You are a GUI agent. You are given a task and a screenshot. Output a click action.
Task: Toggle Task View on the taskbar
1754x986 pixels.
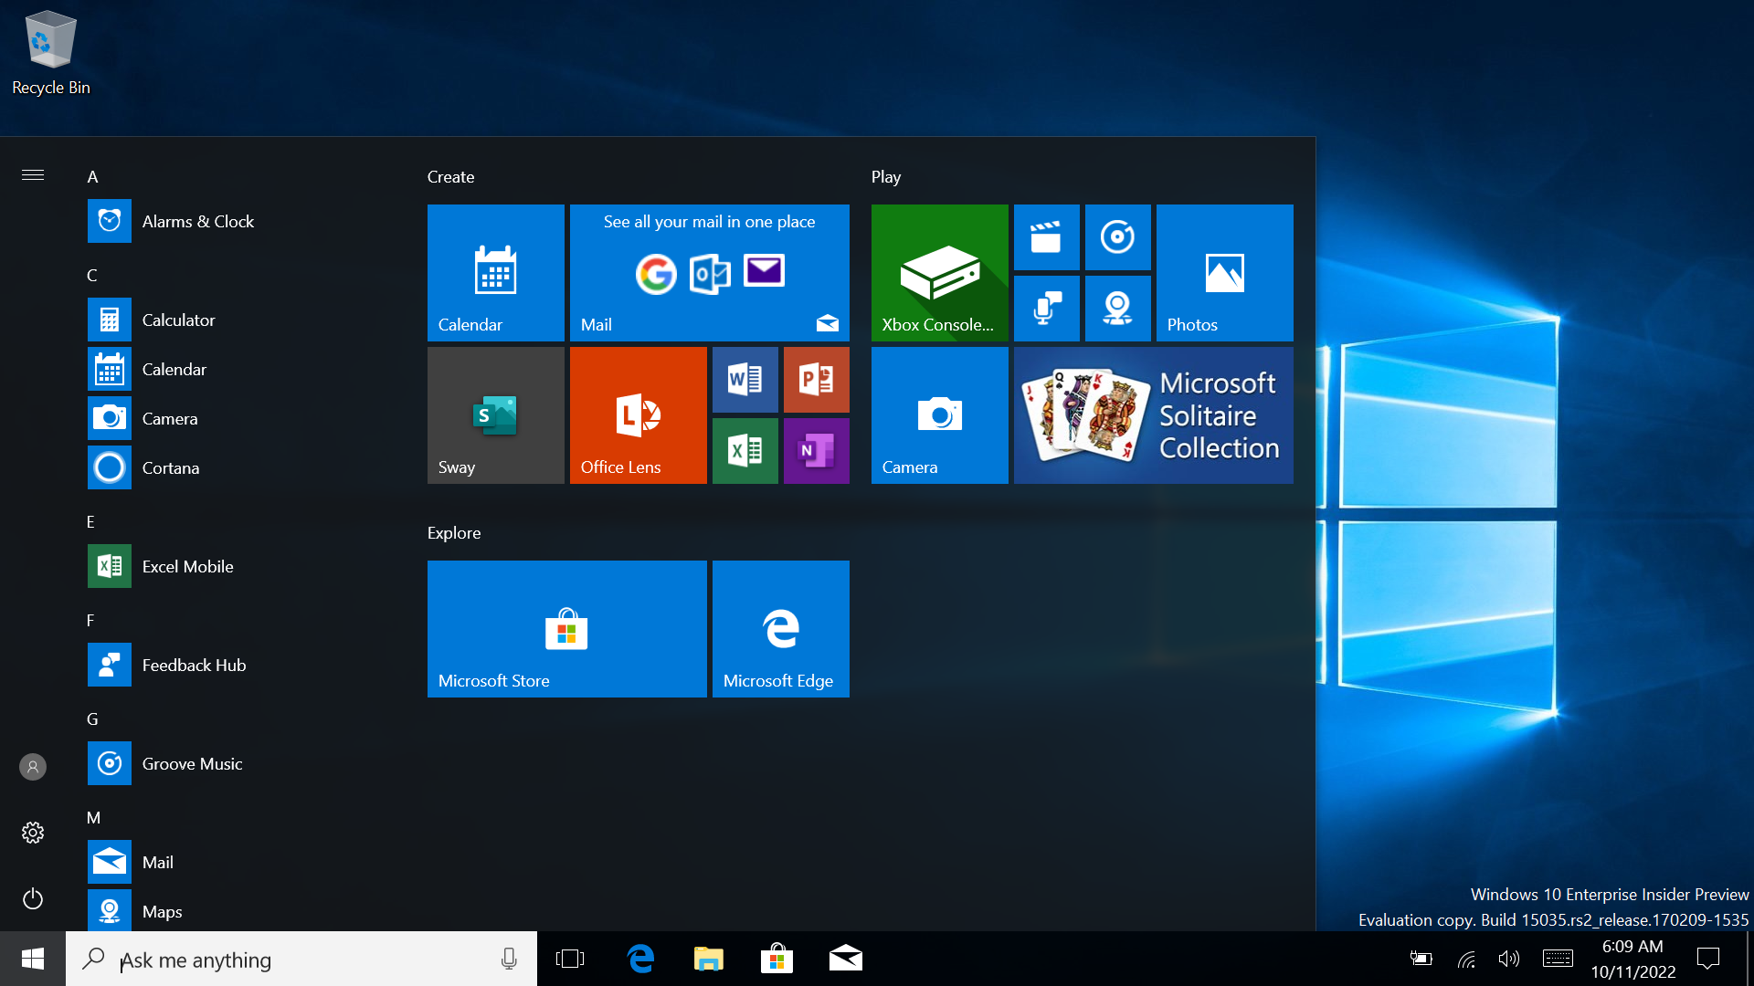[570, 959]
